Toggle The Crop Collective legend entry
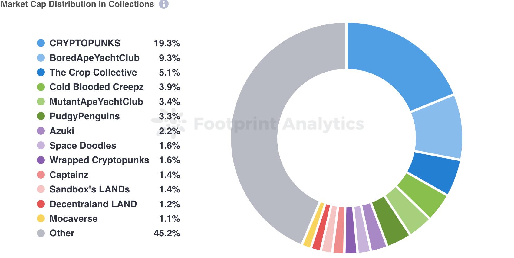The height and width of the screenshot is (258, 514). [x=93, y=73]
